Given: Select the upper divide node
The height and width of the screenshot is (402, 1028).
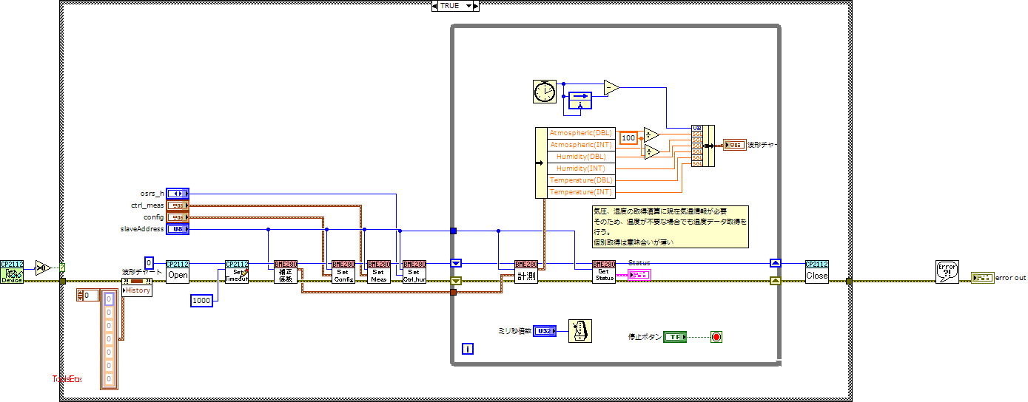Looking at the screenshot, I should pos(651,134).
